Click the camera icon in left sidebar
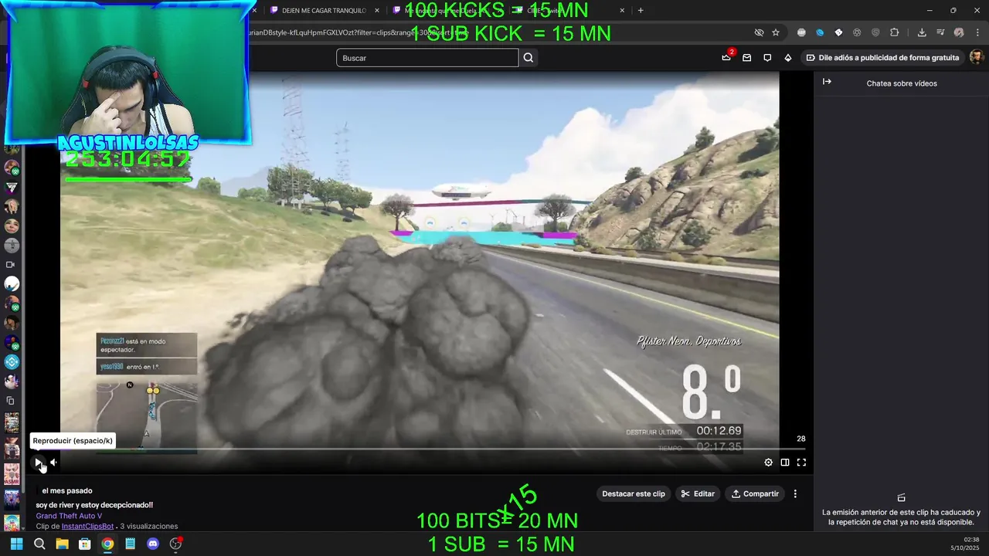This screenshot has width=989, height=556. (x=11, y=265)
